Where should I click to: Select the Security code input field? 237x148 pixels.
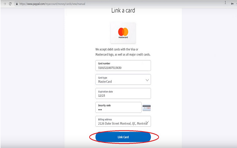coord(118,107)
